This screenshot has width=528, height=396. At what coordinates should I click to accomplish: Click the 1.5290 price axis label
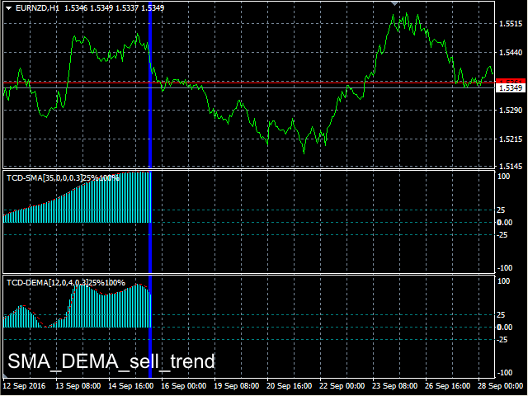[511, 110]
